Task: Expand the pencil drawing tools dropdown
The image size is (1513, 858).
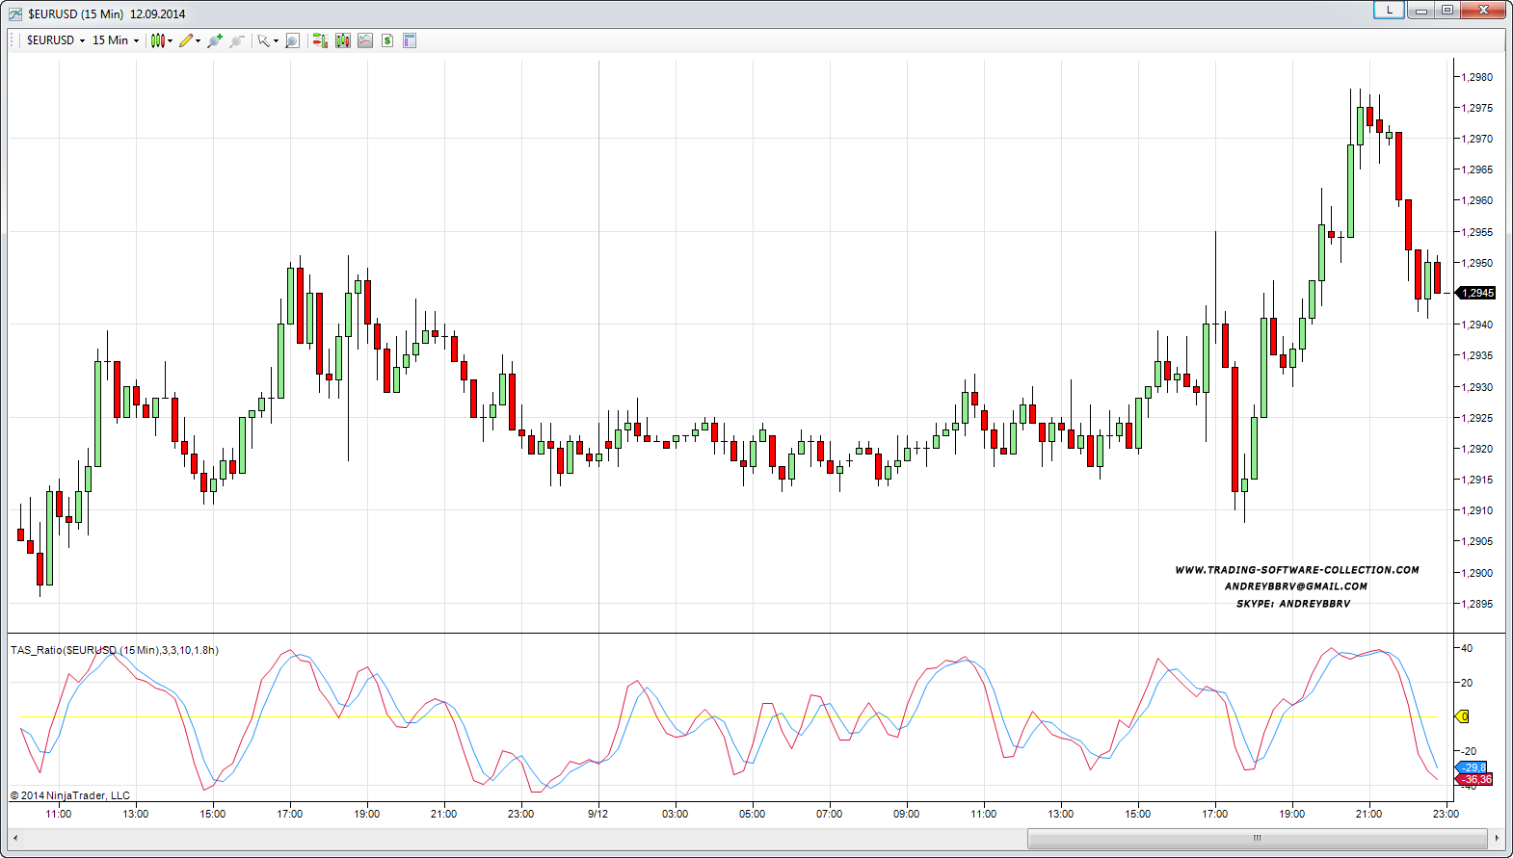Action: point(198,40)
